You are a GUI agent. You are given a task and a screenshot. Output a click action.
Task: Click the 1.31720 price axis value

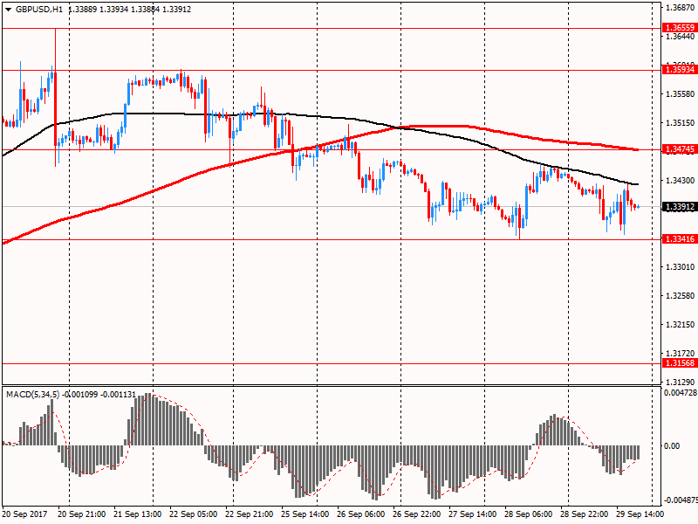coord(681,354)
